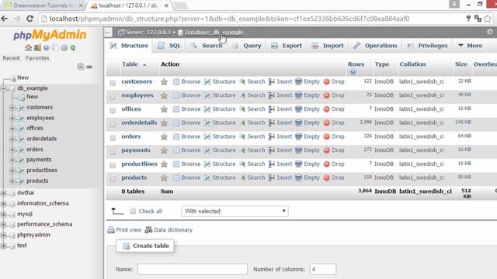This screenshot has width=497, height=279.
Task: Click the Number of columns field
Action: pos(323,269)
